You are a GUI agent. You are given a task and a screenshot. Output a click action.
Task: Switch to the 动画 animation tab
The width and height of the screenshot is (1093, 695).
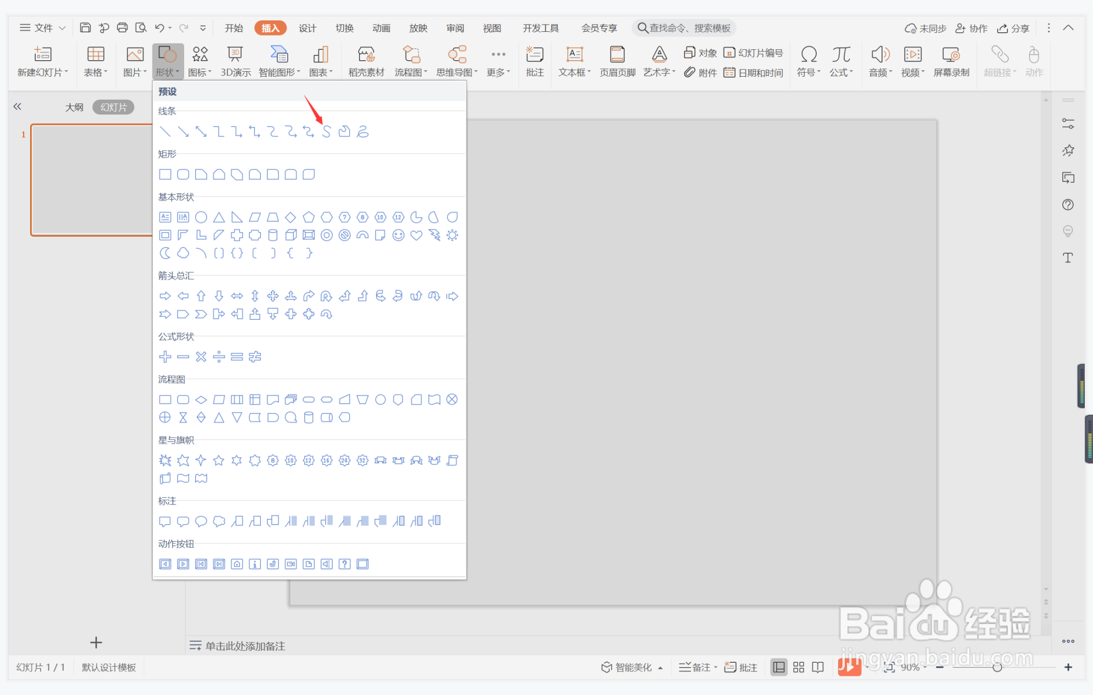click(381, 28)
